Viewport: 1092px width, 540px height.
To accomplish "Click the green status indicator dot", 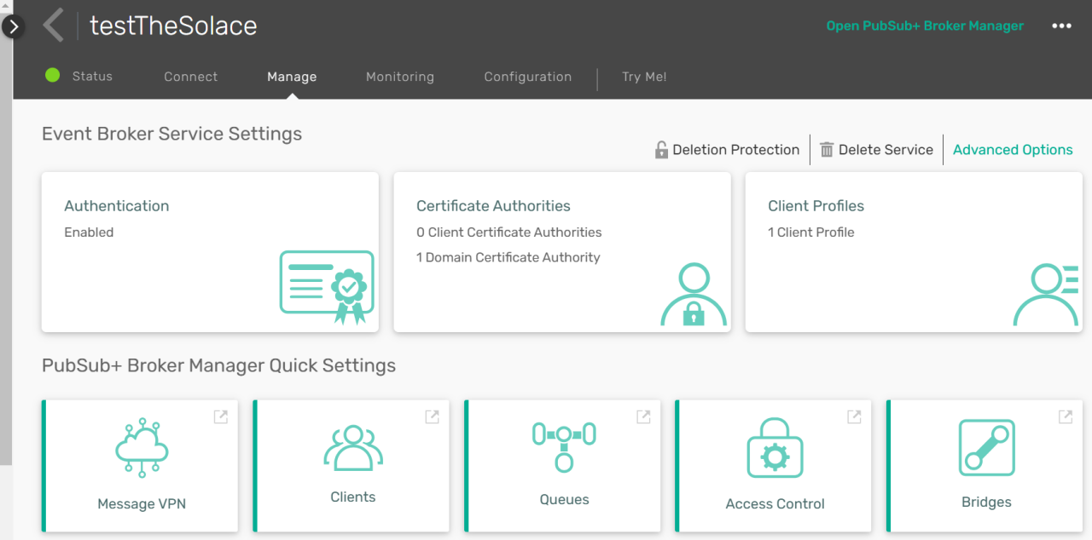I will pyautogui.click(x=53, y=76).
